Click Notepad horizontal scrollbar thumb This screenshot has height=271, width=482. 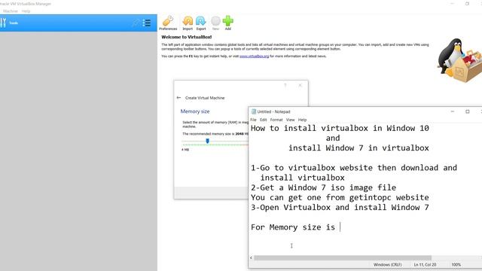point(343,257)
